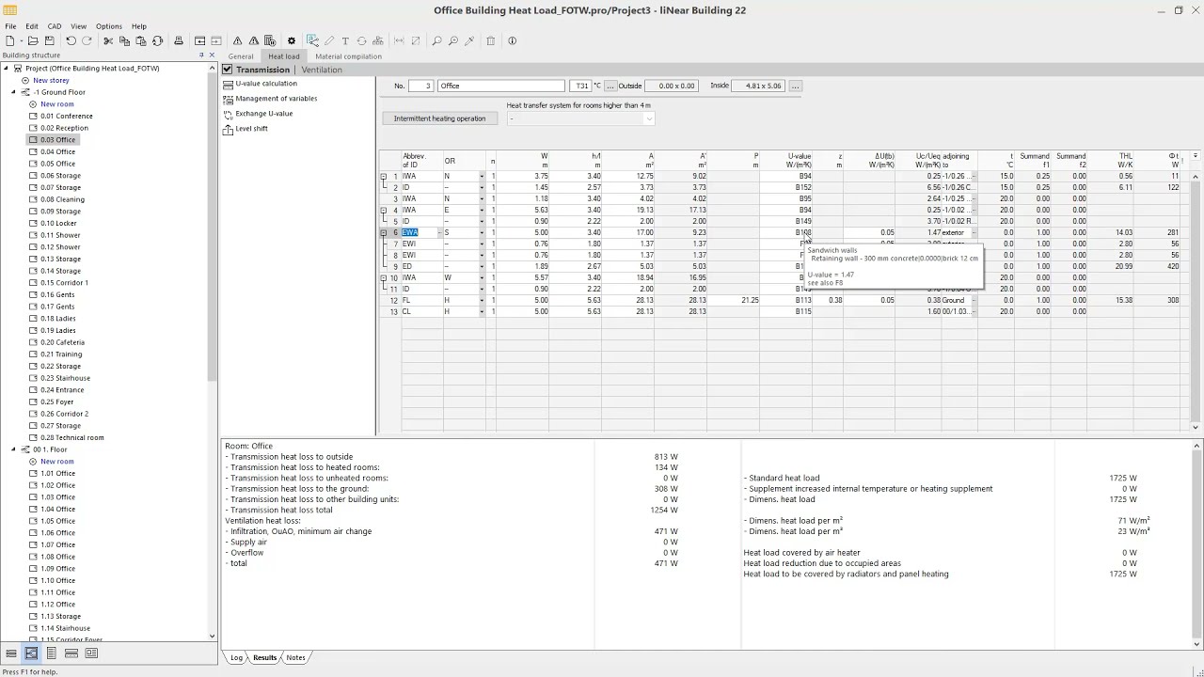Screen dimensions: 1204x677
Task: Select 1.14 Stairhouse in tree
Action: 65,628
